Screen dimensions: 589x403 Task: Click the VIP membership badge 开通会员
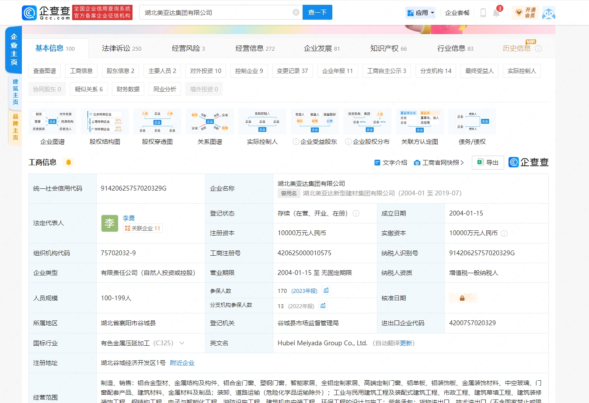coord(526,13)
